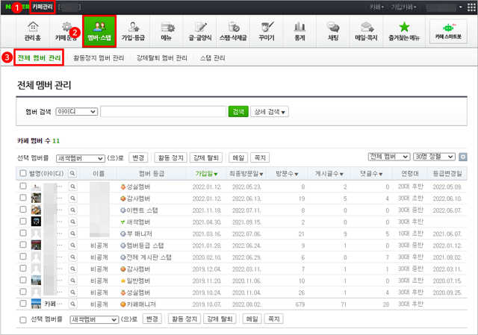Click top 변경 button
Screen dimensions: 478x335
[138, 157]
